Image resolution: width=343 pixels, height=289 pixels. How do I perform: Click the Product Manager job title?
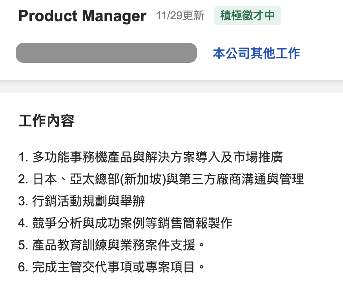(x=82, y=16)
